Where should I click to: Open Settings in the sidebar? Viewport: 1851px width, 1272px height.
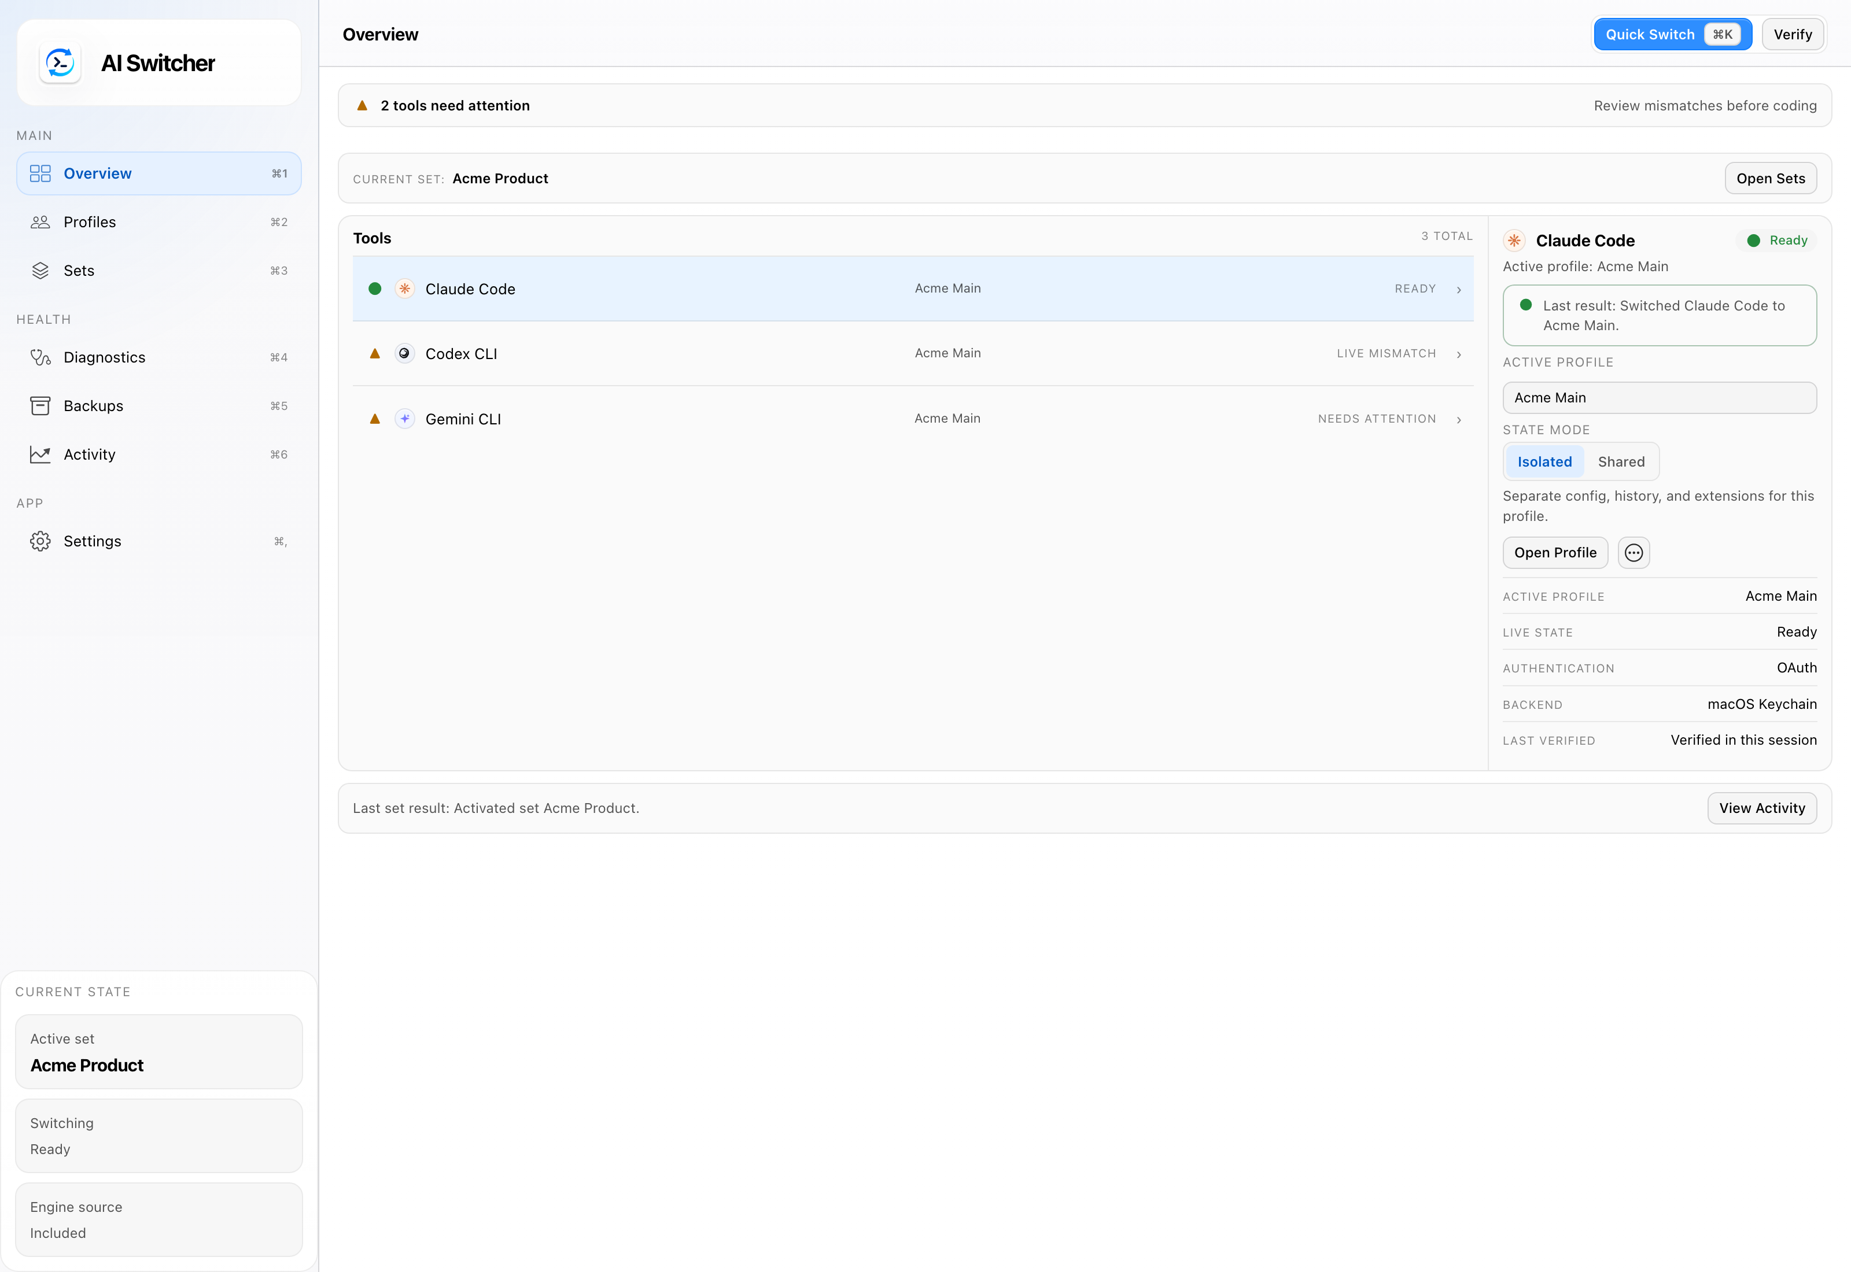coord(158,541)
